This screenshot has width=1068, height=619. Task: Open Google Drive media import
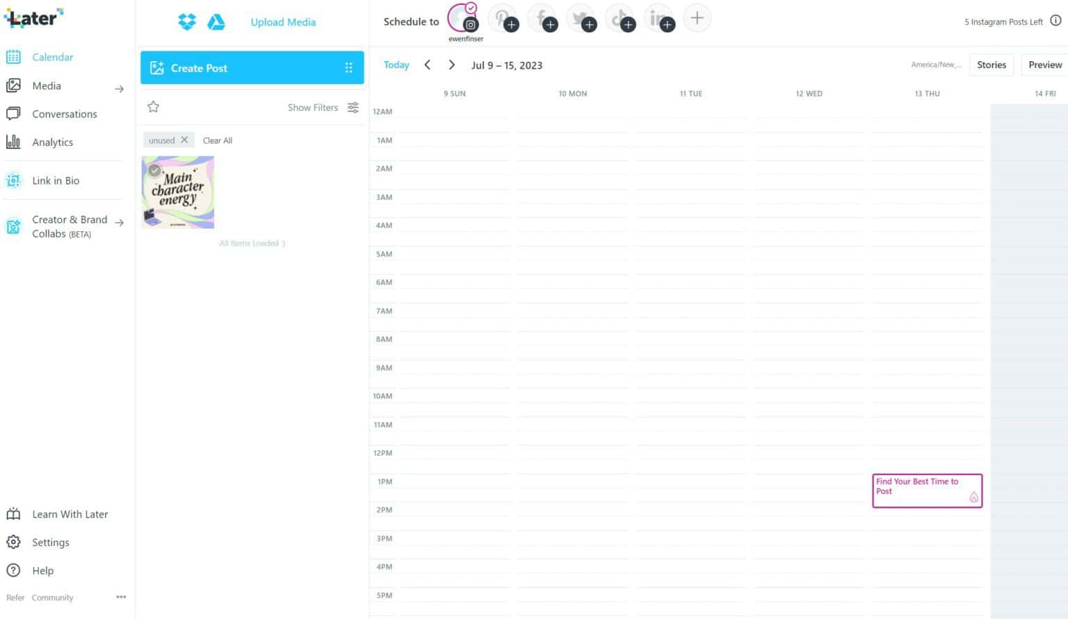click(x=217, y=22)
